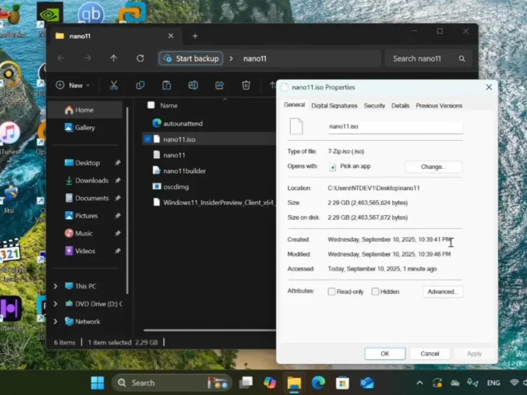Screen dimensions: 527x395
Task: Tick the checkbox next to nano11.iso
Action: click(x=148, y=139)
